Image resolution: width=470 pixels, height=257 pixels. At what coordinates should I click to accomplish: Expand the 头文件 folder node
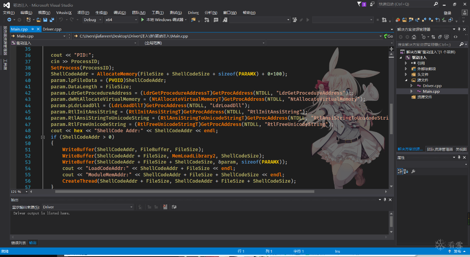pos(406,74)
